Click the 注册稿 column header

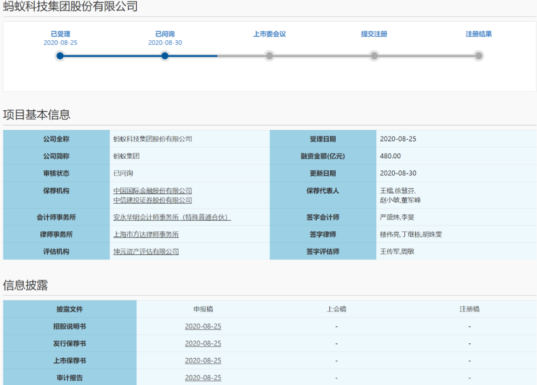point(469,309)
